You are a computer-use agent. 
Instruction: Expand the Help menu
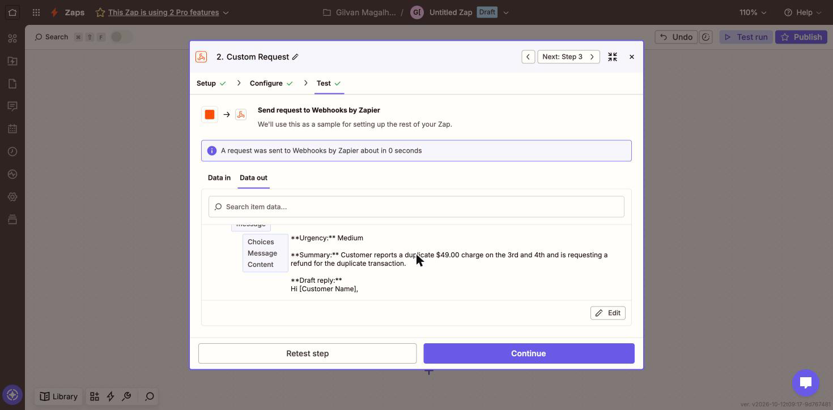[802, 12]
